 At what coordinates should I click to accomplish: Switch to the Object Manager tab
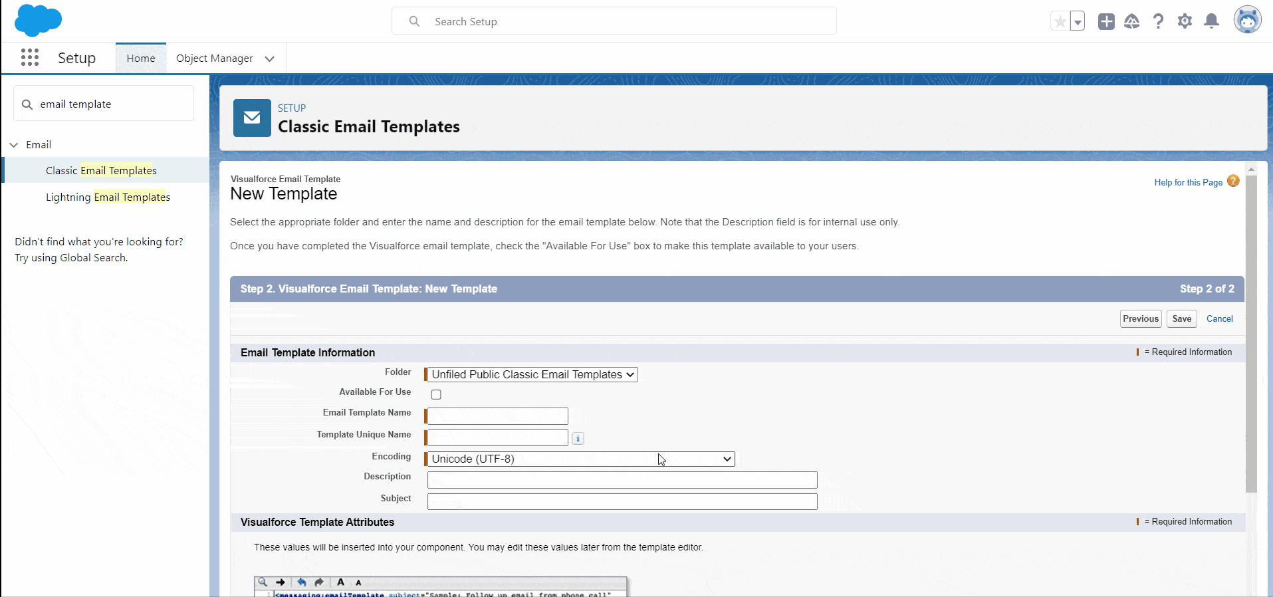(x=215, y=59)
